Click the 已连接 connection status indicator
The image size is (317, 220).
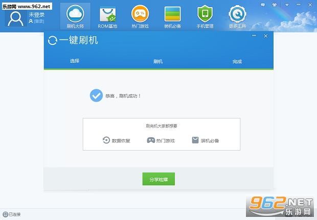[12, 214]
